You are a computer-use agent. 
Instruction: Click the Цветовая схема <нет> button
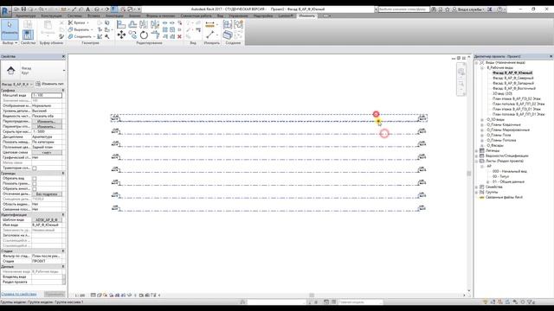(47, 152)
